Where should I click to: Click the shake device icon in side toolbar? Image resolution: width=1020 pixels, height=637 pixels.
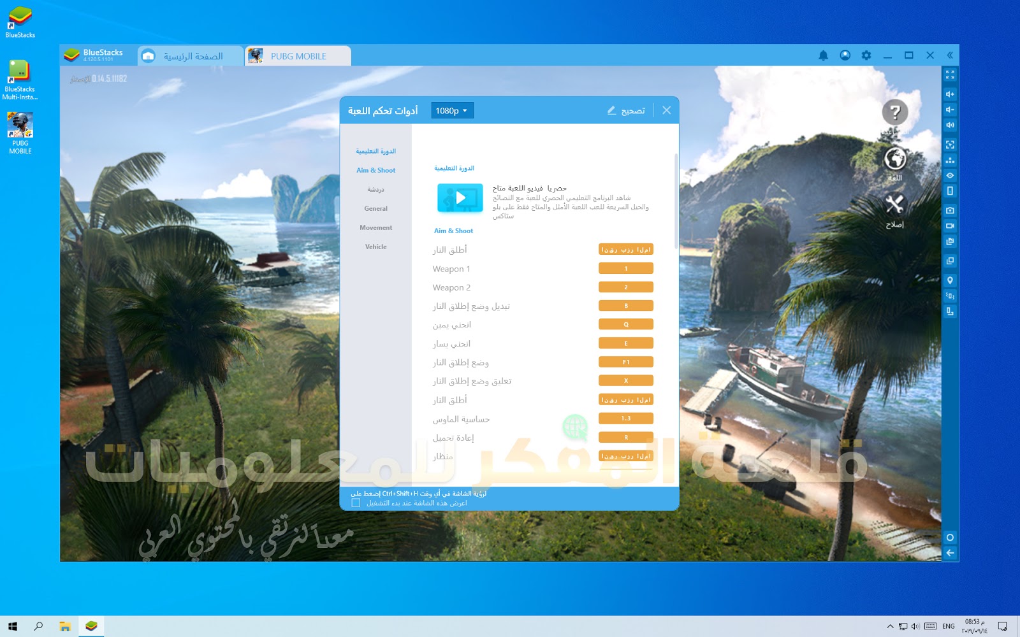click(x=950, y=296)
